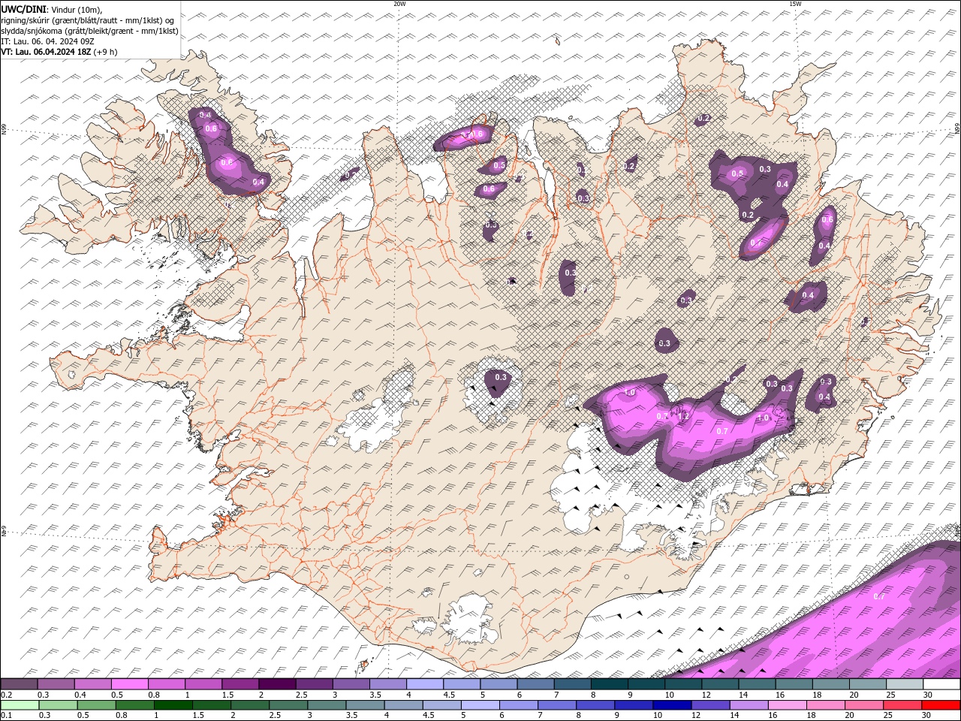Pick snow scale lavender swatch 4 to 4.5

point(424,684)
